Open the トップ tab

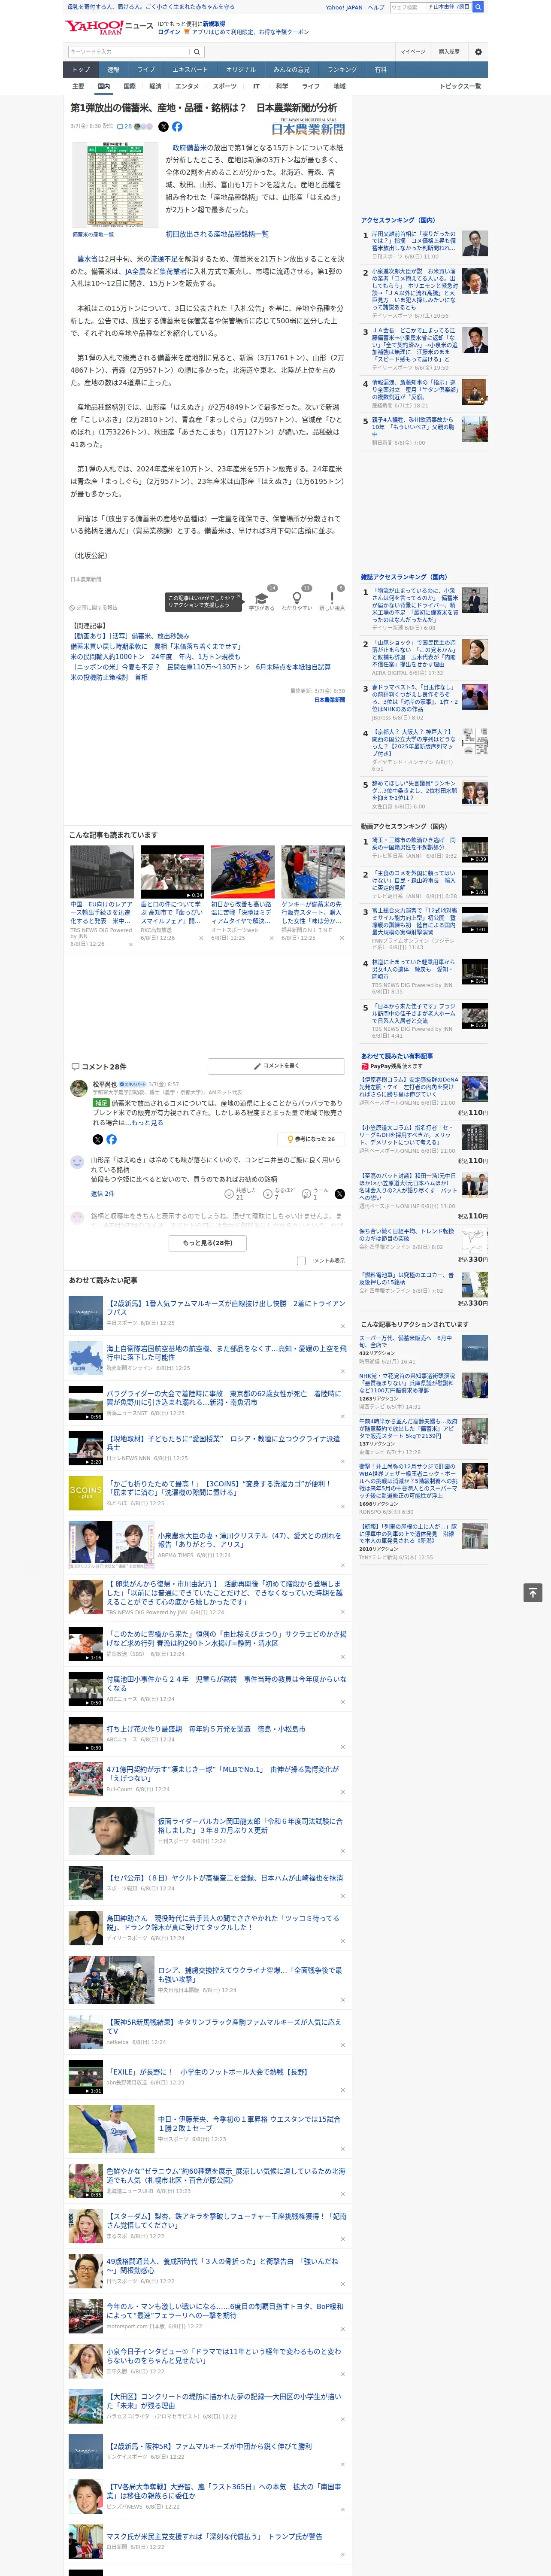coord(81,70)
